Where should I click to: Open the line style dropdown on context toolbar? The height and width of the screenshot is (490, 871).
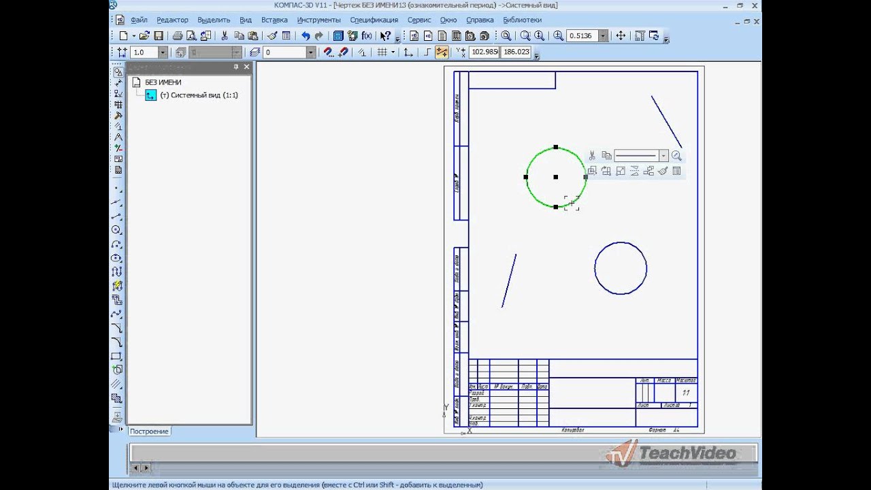point(663,156)
